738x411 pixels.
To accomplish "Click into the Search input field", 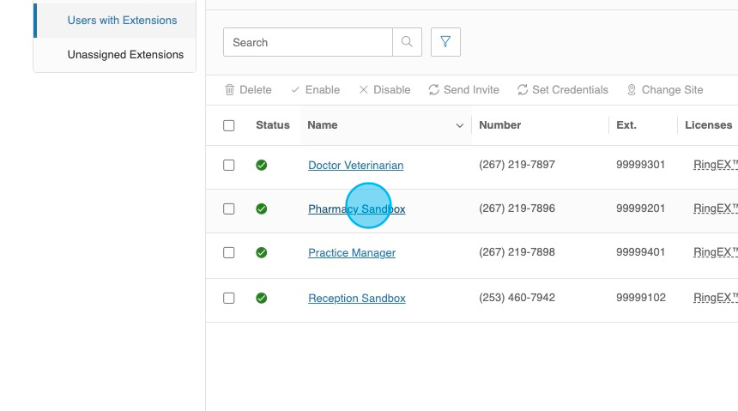I will point(308,42).
